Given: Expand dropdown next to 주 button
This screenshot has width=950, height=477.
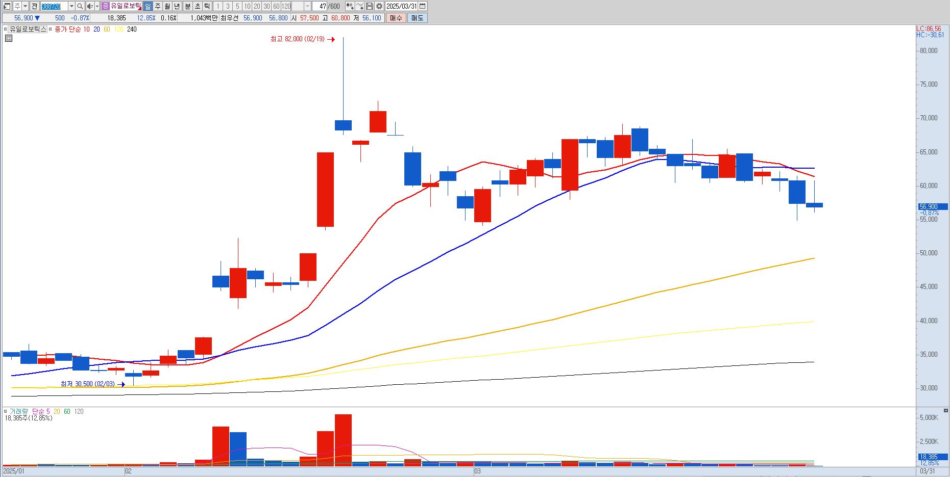Looking at the screenshot, I should [25, 6].
